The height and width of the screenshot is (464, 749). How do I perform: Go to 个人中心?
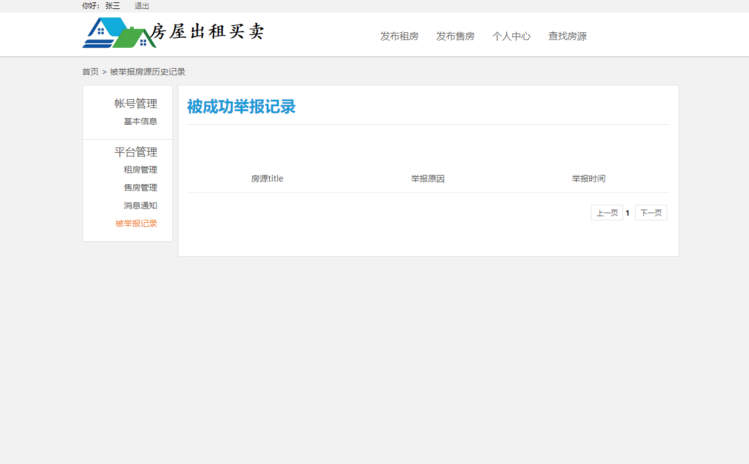511,36
